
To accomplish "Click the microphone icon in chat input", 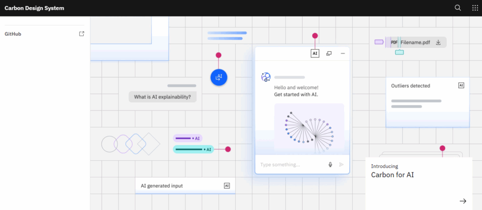I will click(x=330, y=164).
